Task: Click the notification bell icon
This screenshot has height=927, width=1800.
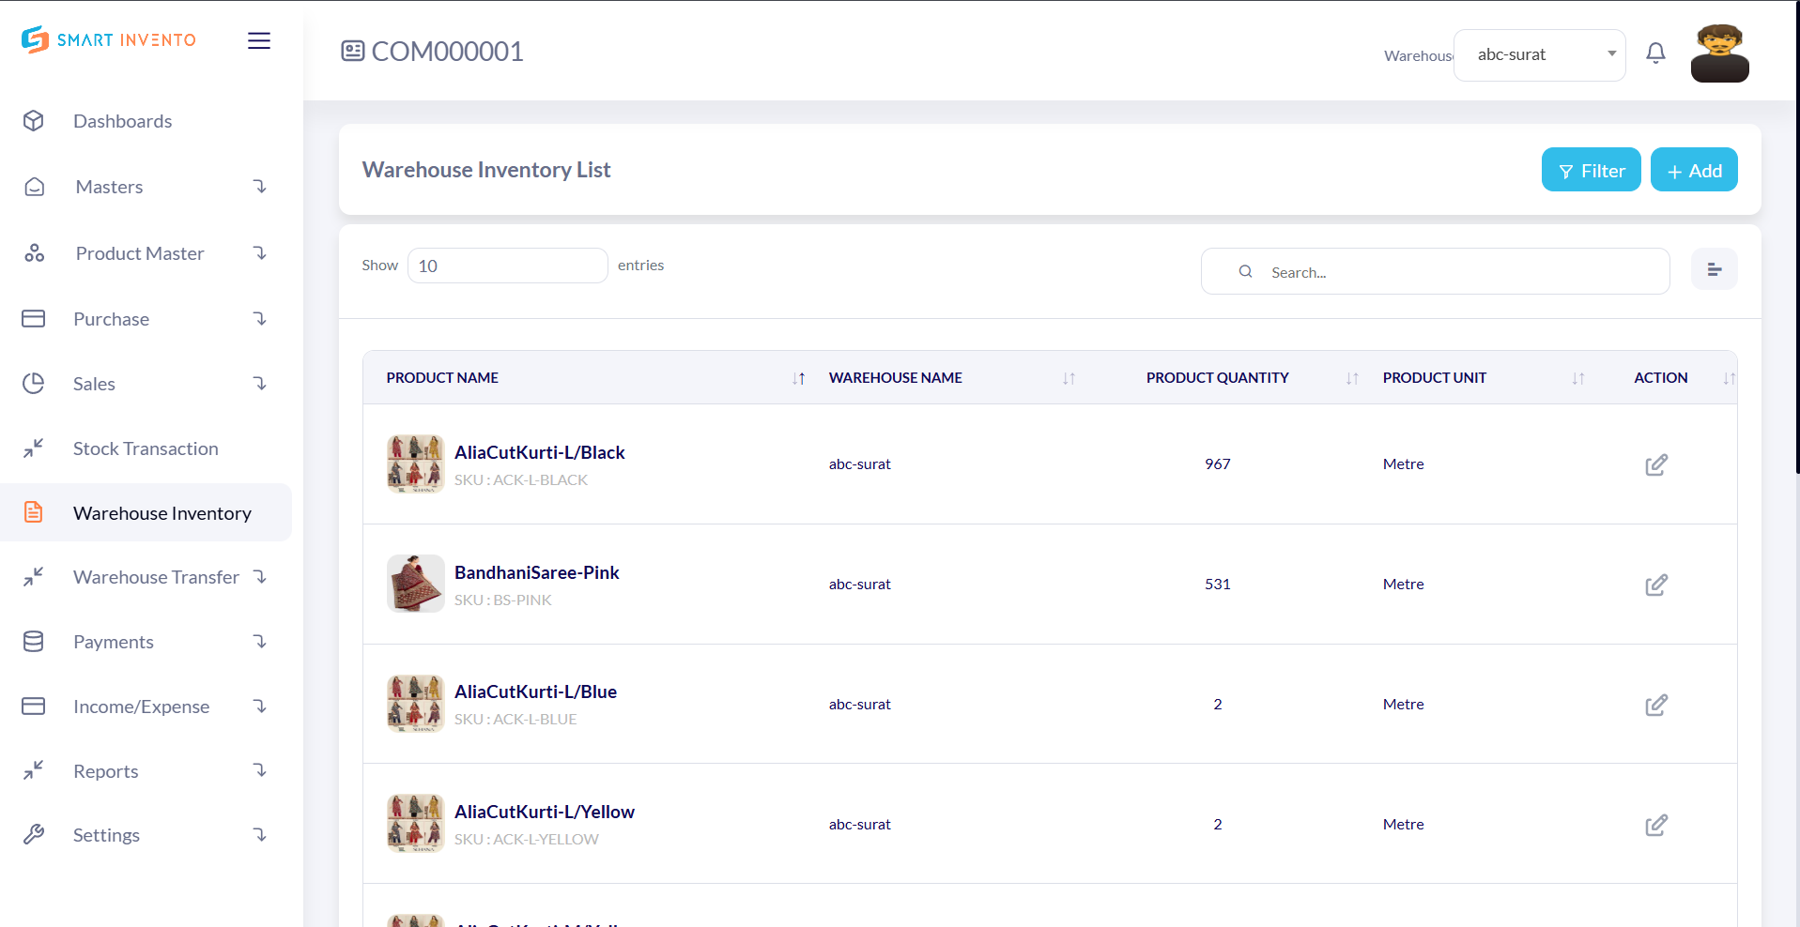Action: pyautogui.click(x=1655, y=53)
